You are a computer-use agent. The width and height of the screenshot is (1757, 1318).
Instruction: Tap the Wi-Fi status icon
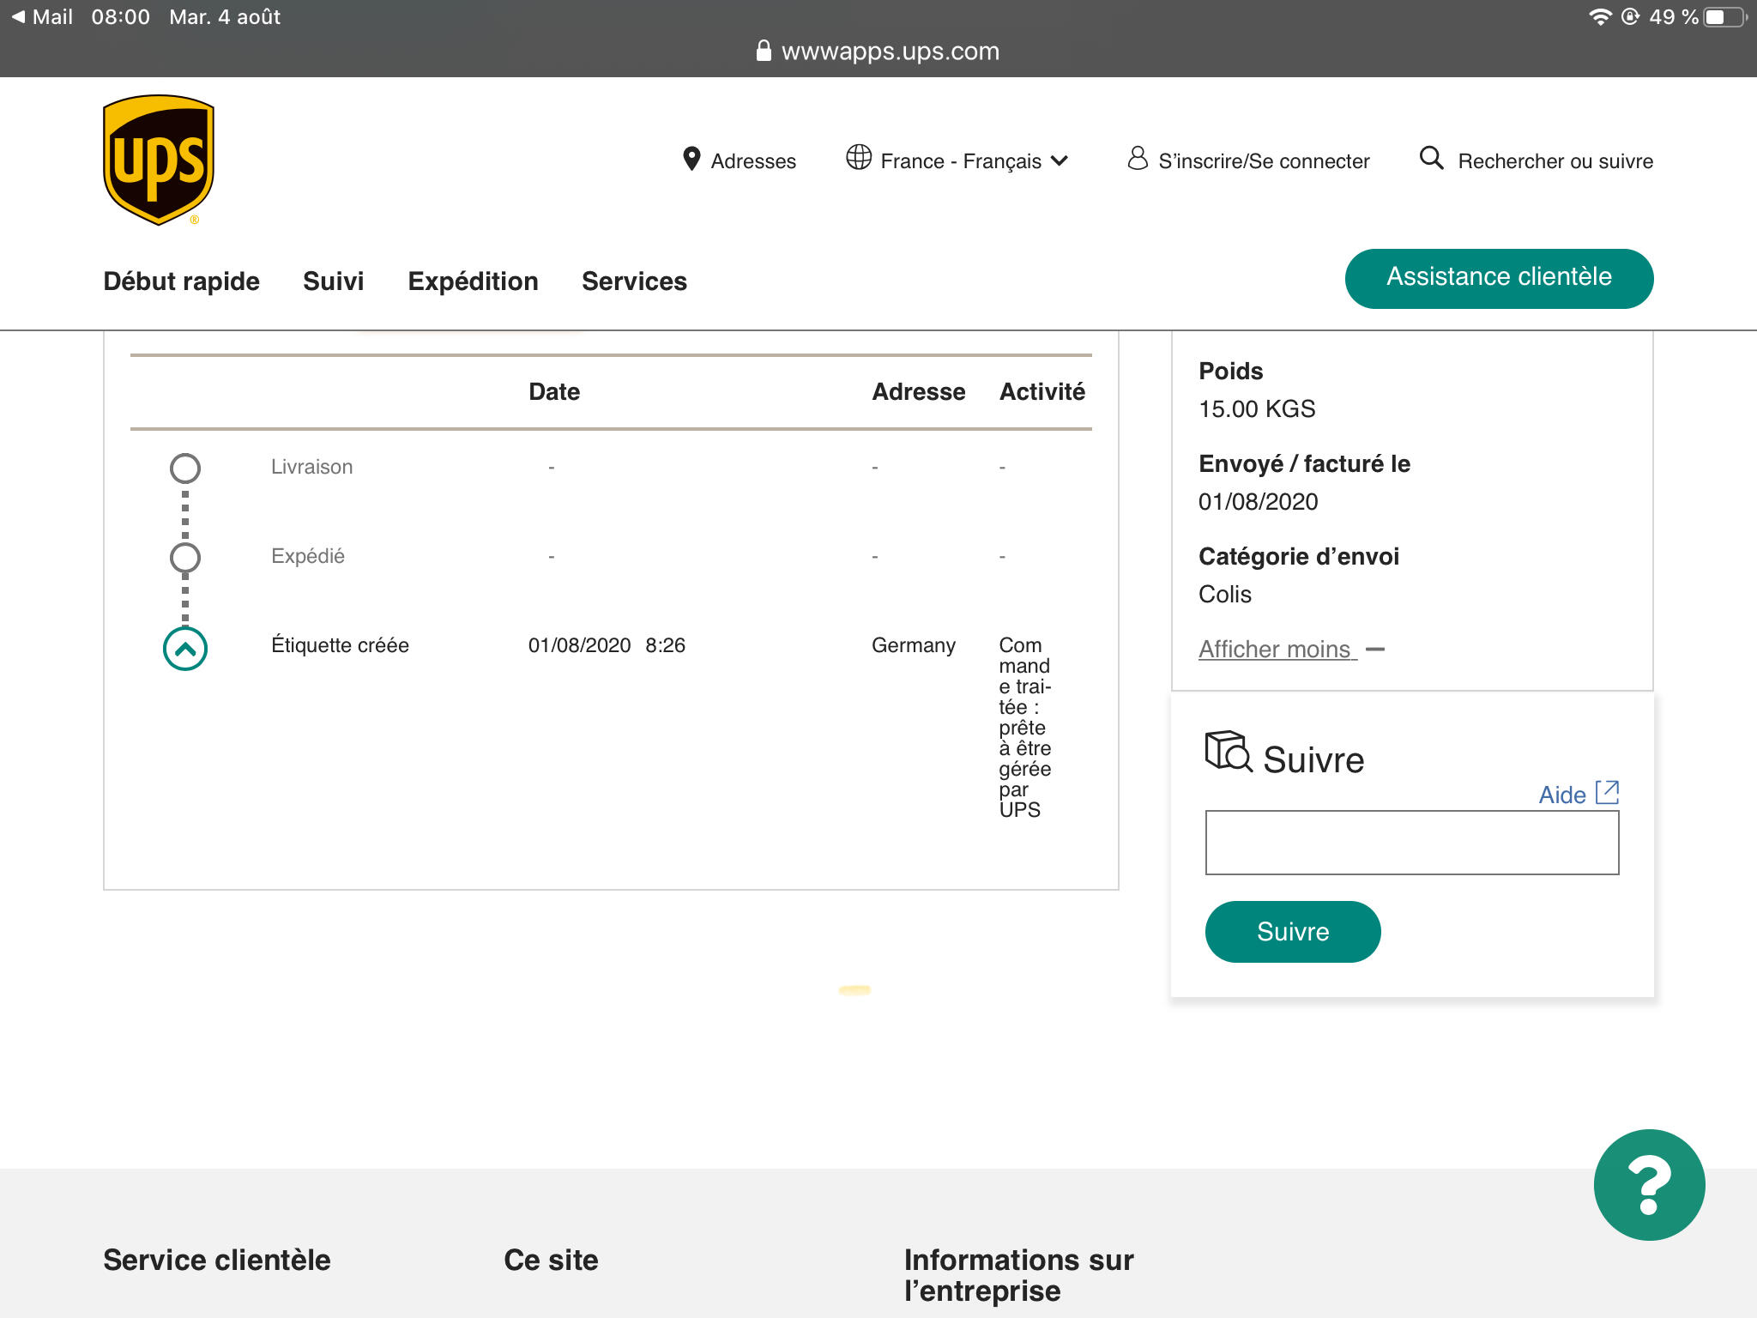point(1600,17)
